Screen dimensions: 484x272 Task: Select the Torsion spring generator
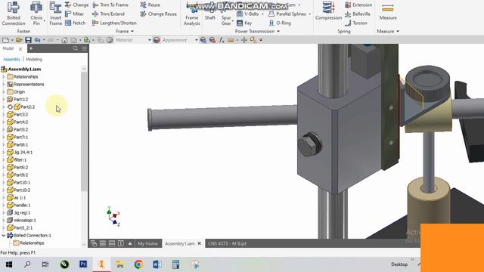356,23
